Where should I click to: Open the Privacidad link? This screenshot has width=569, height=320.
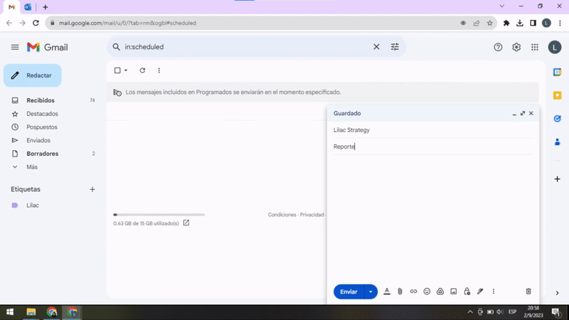click(x=312, y=215)
